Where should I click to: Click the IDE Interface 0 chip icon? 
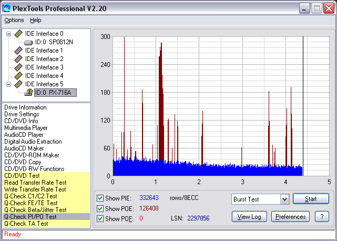pyautogui.click(x=18, y=34)
